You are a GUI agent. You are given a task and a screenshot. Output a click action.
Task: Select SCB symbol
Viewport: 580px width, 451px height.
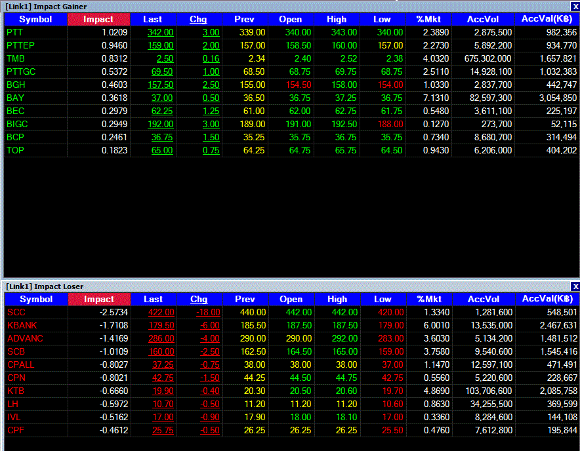point(16,352)
